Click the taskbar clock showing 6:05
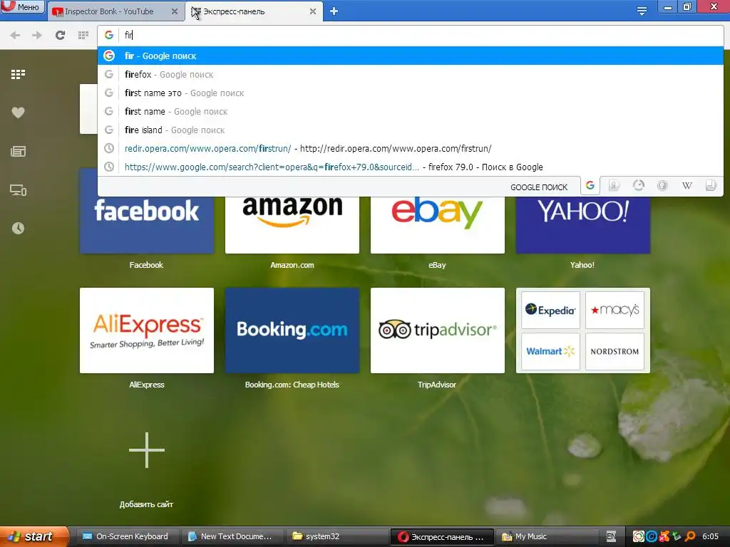Screen dimensions: 730x547 click(711, 536)
